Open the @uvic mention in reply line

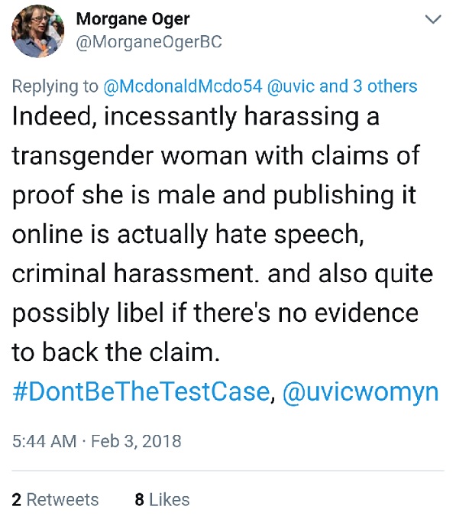[291, 86]
